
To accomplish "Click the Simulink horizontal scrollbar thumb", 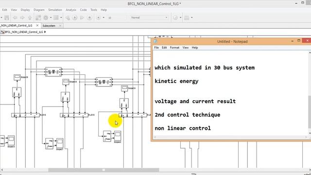I will click(104, 170).
